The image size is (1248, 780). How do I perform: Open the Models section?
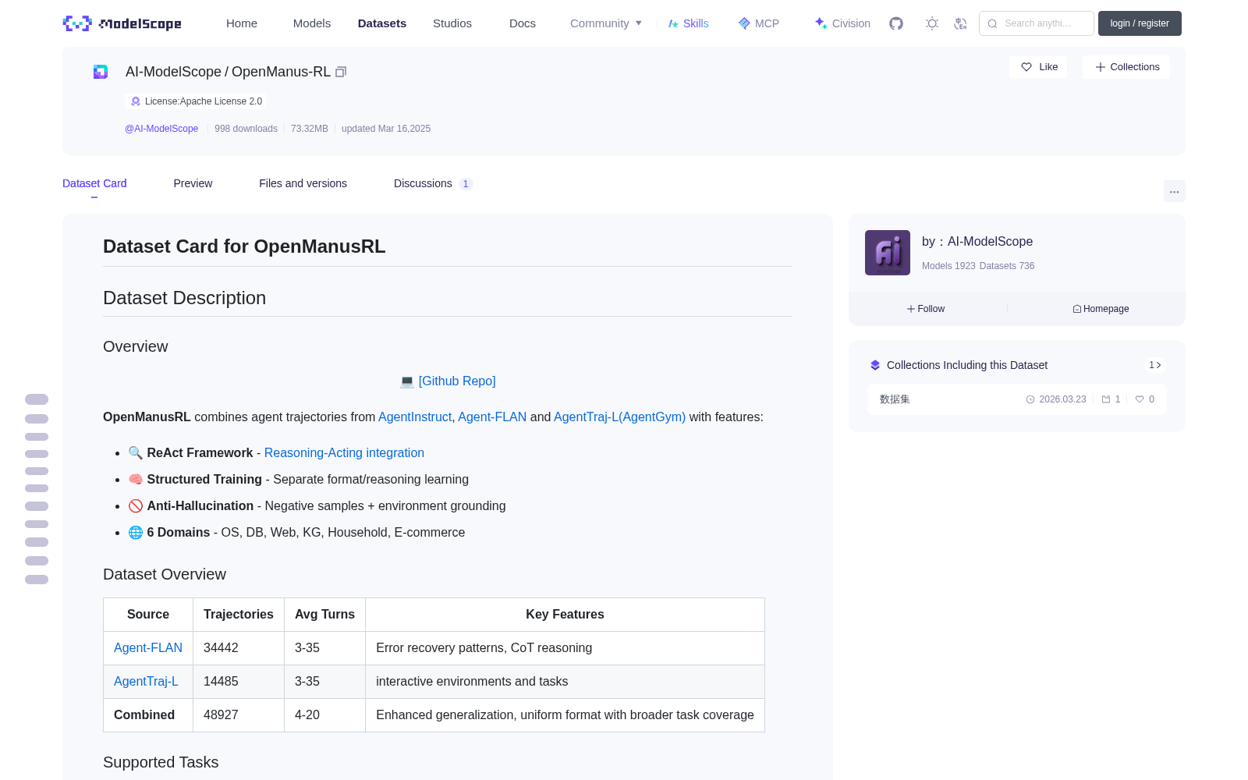click(x=312, y=23)
